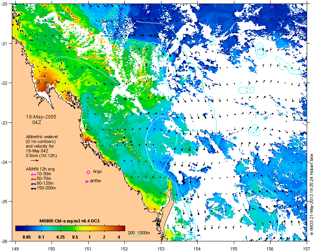Click the 'MODIS Chl-a mg/m3 v6.4 OC3' title
This screenshot has width=315, height=252.
(x=70, y=221)
